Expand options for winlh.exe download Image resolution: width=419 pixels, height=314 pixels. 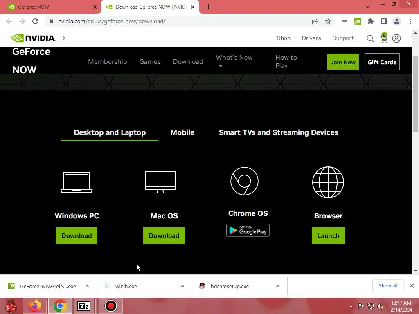click(182, 286)
